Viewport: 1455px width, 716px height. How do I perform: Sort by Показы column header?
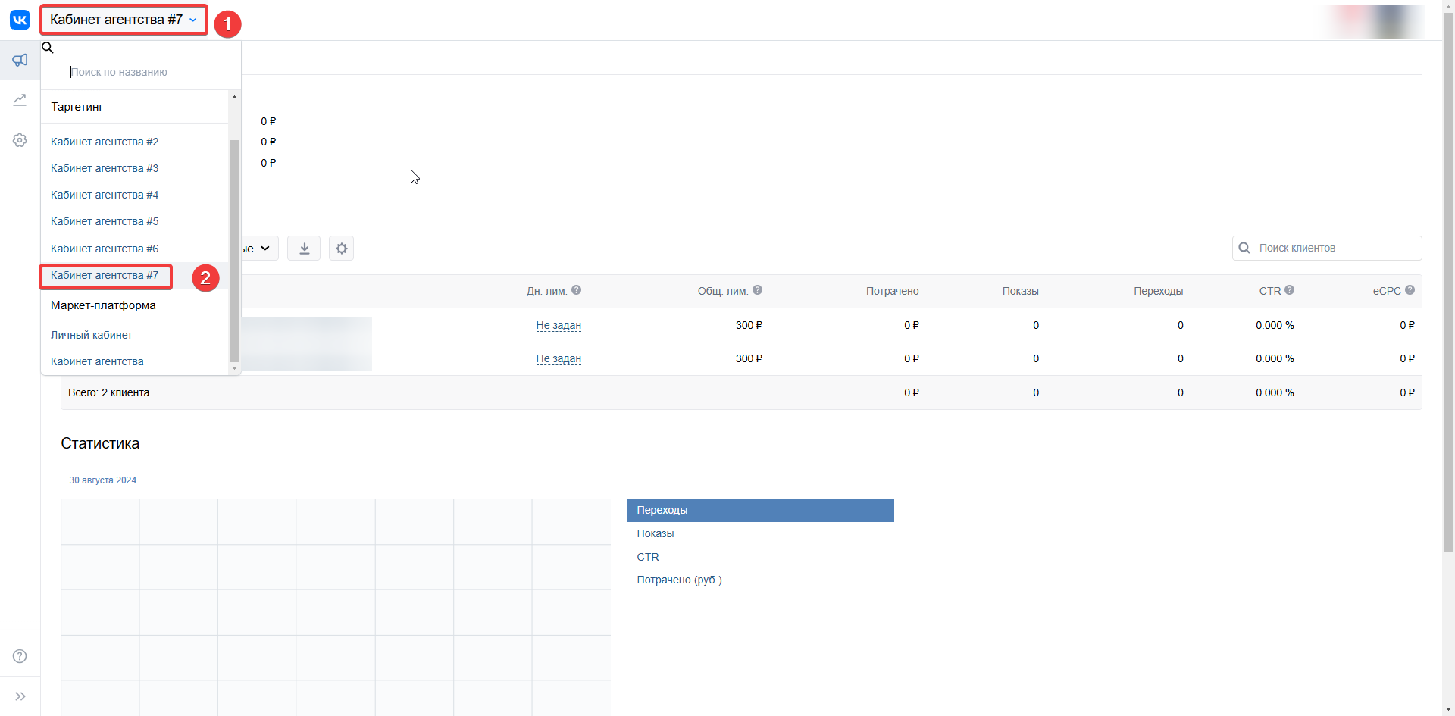tap(1021, 291)
